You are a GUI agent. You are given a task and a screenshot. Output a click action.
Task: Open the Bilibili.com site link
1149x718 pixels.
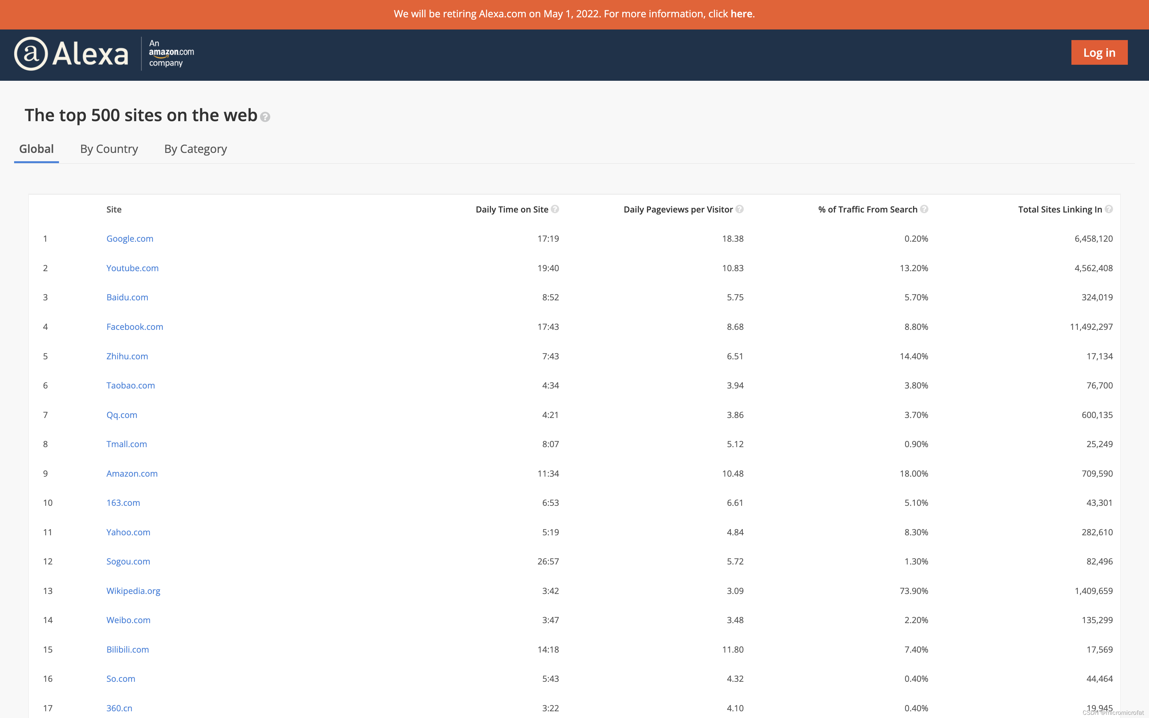[128, 649]
